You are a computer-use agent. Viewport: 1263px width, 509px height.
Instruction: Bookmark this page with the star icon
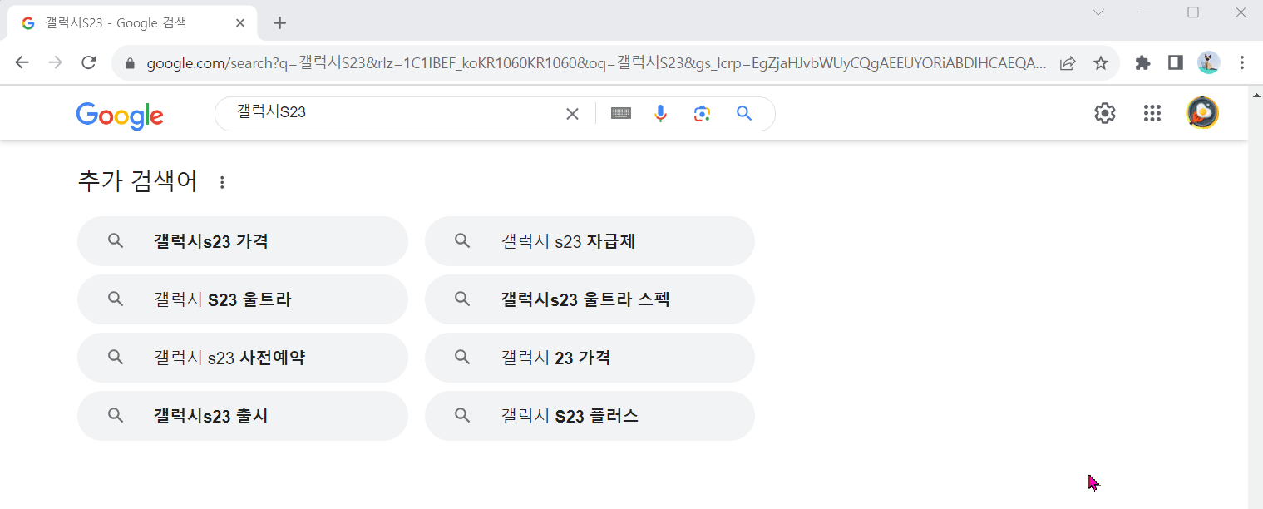[1100, 63]
